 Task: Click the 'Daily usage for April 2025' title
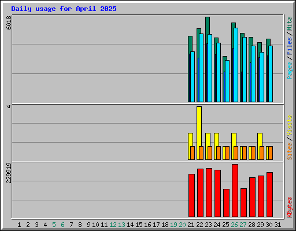click(x=64, y=9)
